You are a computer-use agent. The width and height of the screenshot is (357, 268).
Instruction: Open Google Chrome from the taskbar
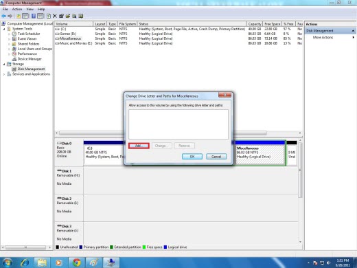pos(76,263)
